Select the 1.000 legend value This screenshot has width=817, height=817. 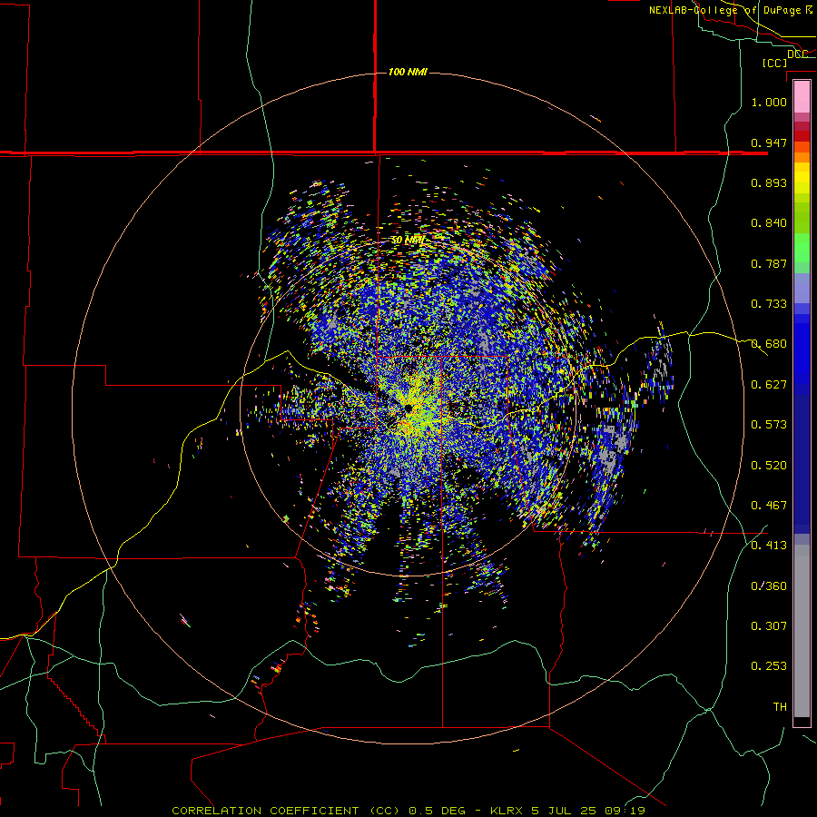pos(769,102)
